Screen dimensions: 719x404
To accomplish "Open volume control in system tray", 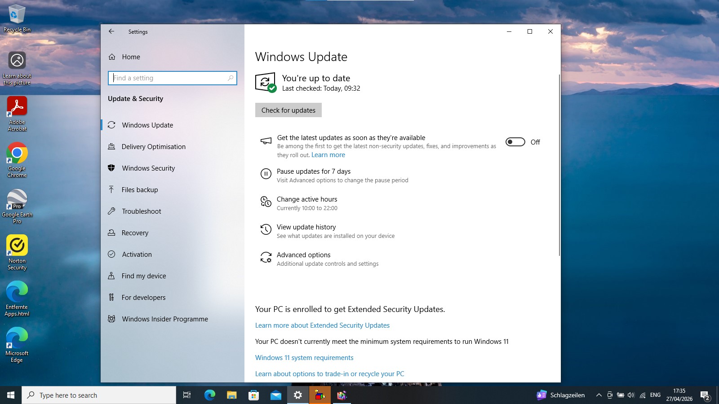I will [x=631, y=395].
